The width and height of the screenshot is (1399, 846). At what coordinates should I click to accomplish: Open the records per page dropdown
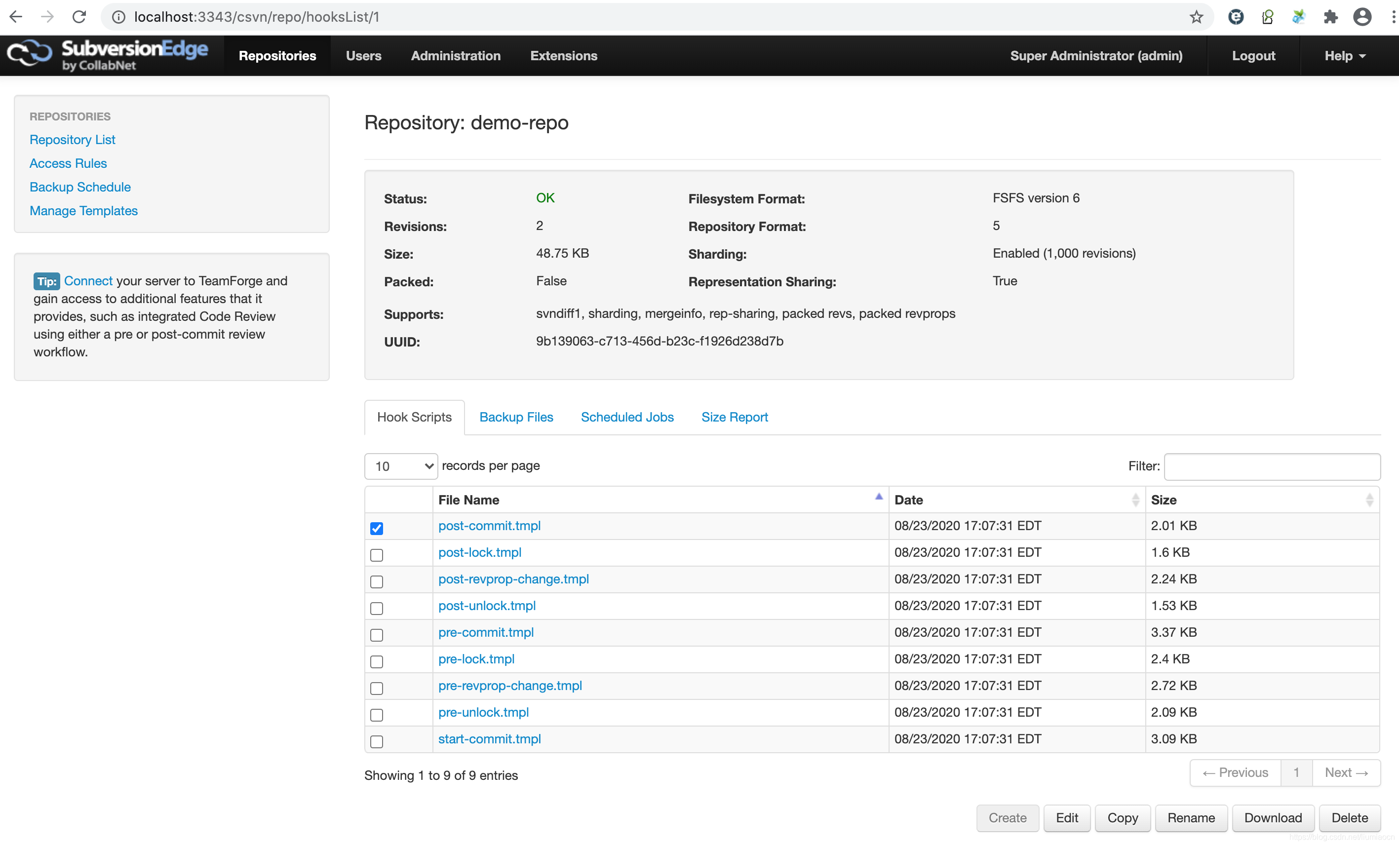[x=401, y=466]
